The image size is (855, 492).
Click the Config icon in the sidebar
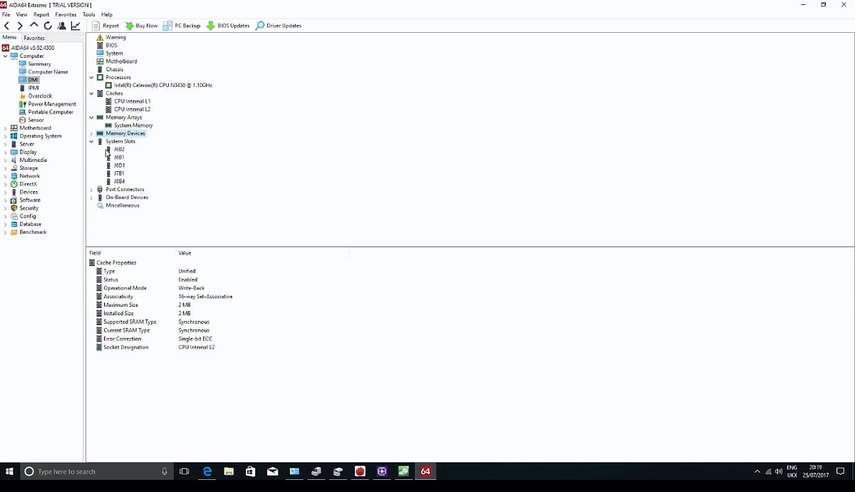[14, 216]
